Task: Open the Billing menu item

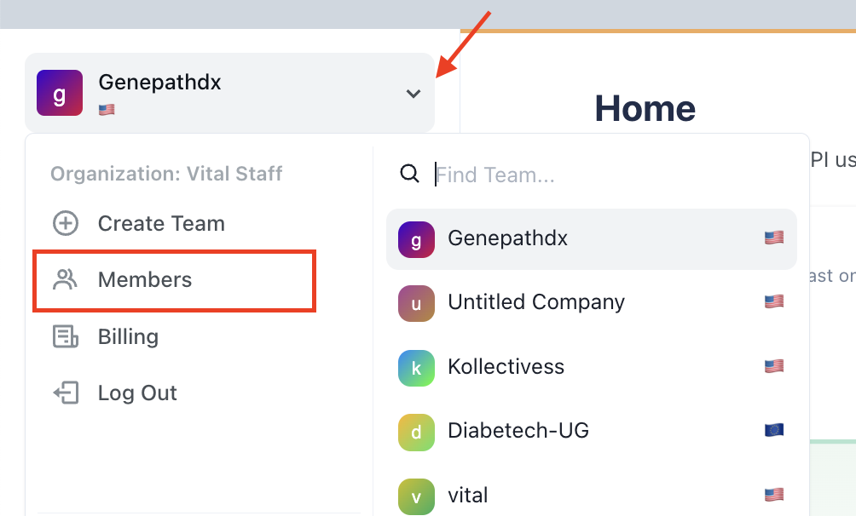Action: pyautogui.click(x=128, y=336)
